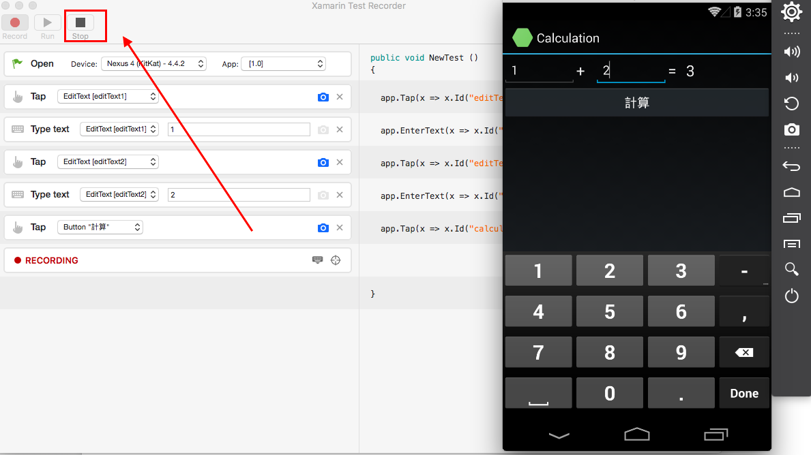Tap keypad digit 0
811x455 pixels.
610,393
